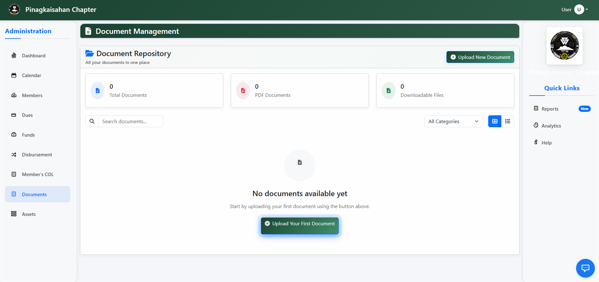Screen dimensions: 599x282
Task: Open the chat support bubble icon
Action: click(585, 268)
